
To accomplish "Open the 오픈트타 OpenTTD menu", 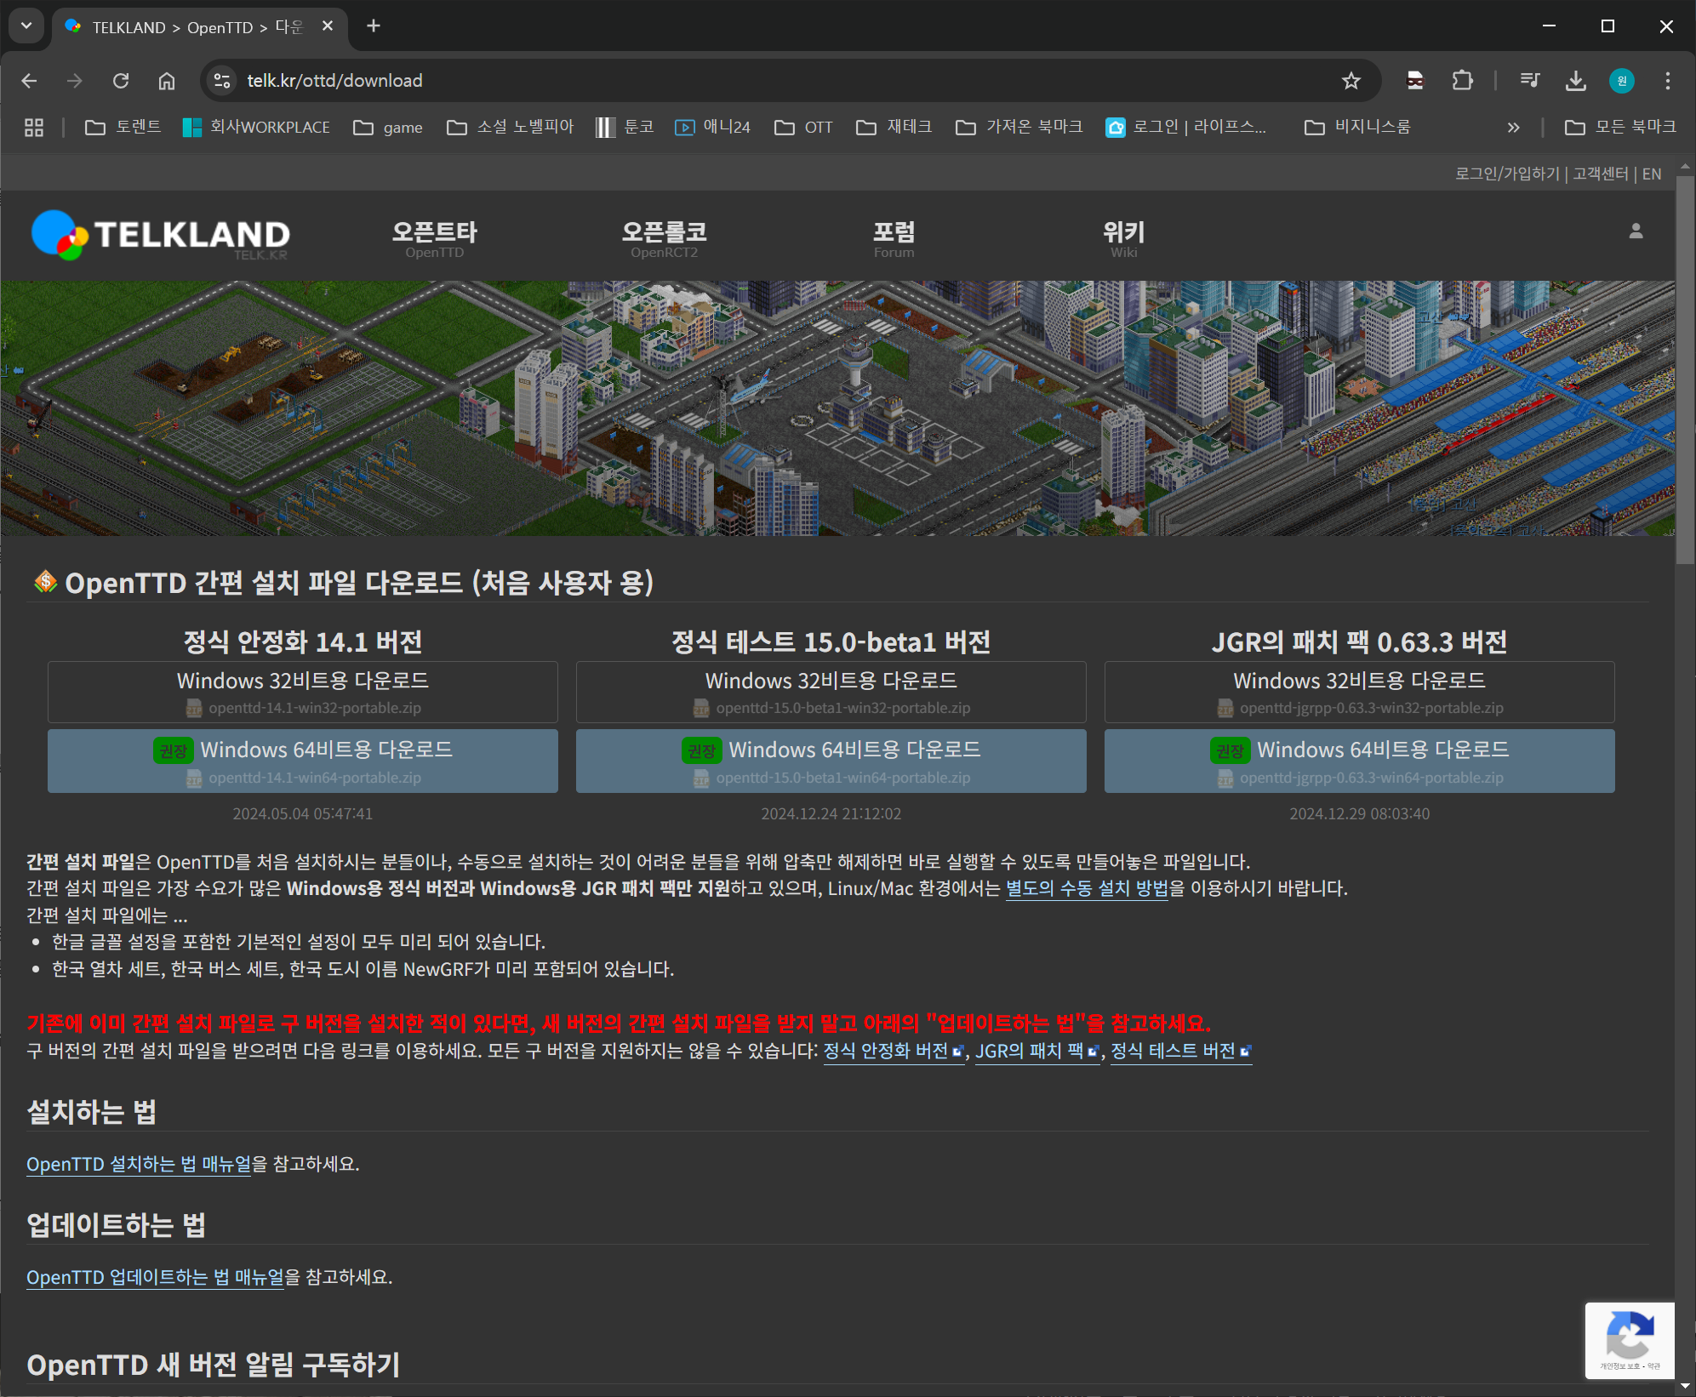I will [435, 238].
